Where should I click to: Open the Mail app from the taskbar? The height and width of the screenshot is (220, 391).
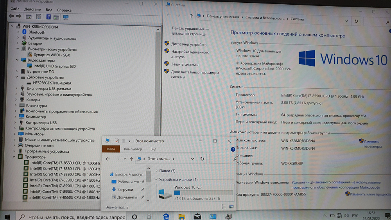click(x=197, y=216)
